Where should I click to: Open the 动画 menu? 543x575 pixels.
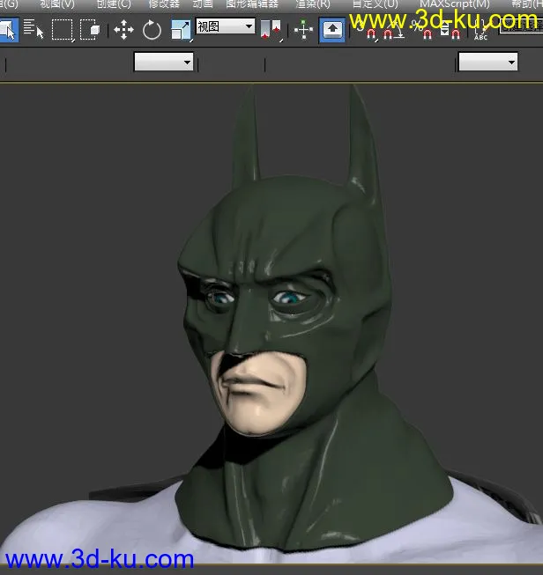coord(203,4)
